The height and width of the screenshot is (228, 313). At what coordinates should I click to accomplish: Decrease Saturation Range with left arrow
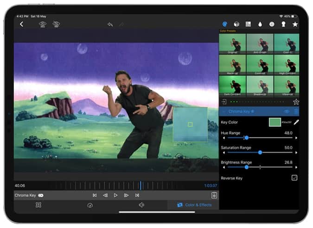click(224, 153)
